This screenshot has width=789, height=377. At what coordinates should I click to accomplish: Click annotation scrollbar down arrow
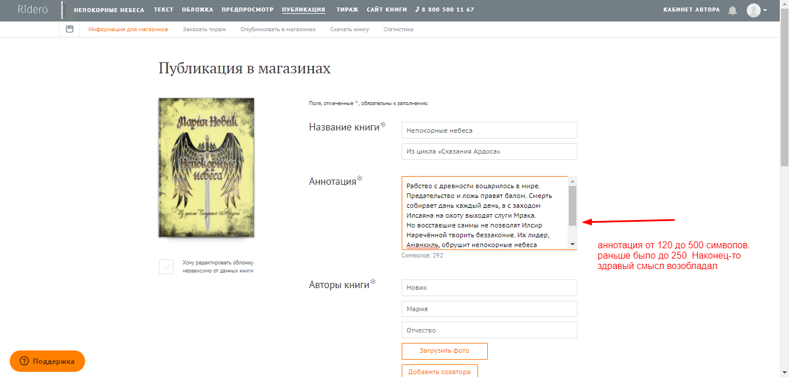tap(572, 245)
